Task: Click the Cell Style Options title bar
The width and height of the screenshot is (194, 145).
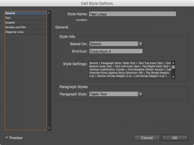Action: (97, 3)
